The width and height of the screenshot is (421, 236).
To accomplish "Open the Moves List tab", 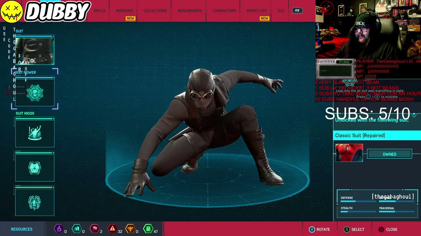I will [257, 10].
